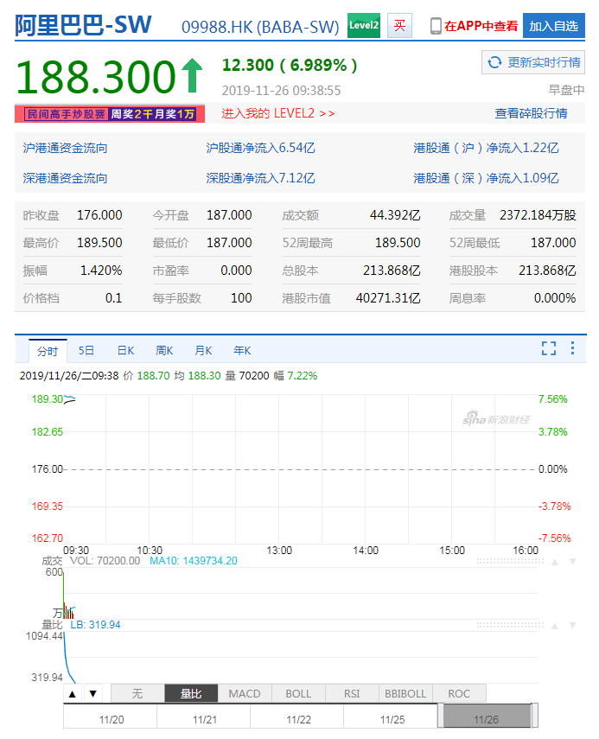
Task: Switch to the 5日 chart tab
Action: click(86, 351)
